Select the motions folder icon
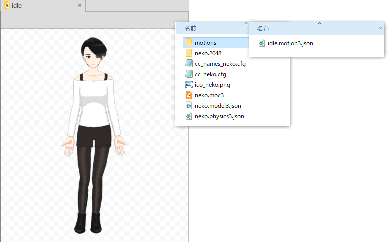 [189, 43]
